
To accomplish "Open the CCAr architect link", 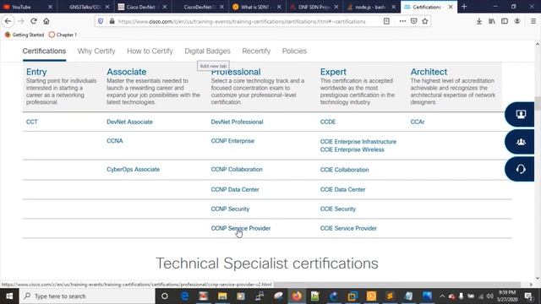I will point(418,122).
